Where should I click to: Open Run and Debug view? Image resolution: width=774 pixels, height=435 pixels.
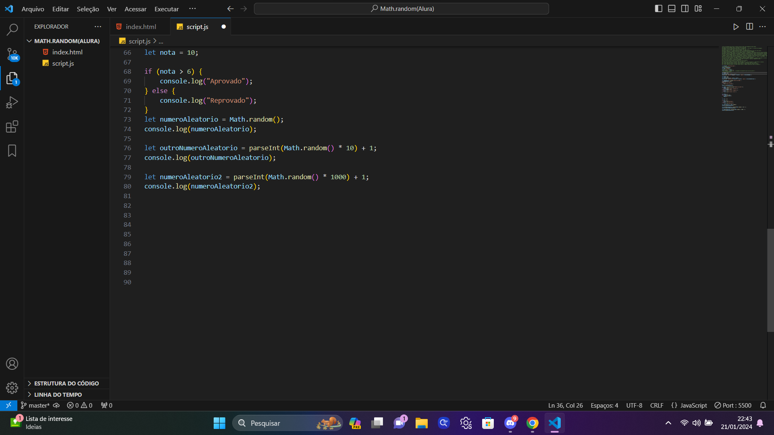coord(12,102)
